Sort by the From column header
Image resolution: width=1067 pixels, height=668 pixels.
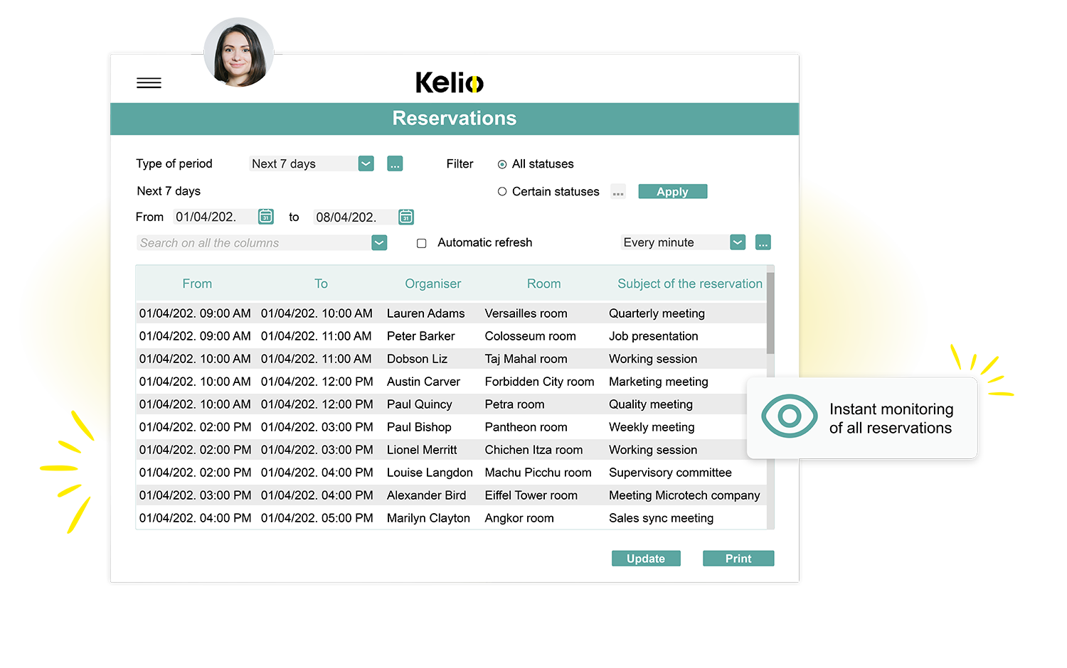(197, 284)
